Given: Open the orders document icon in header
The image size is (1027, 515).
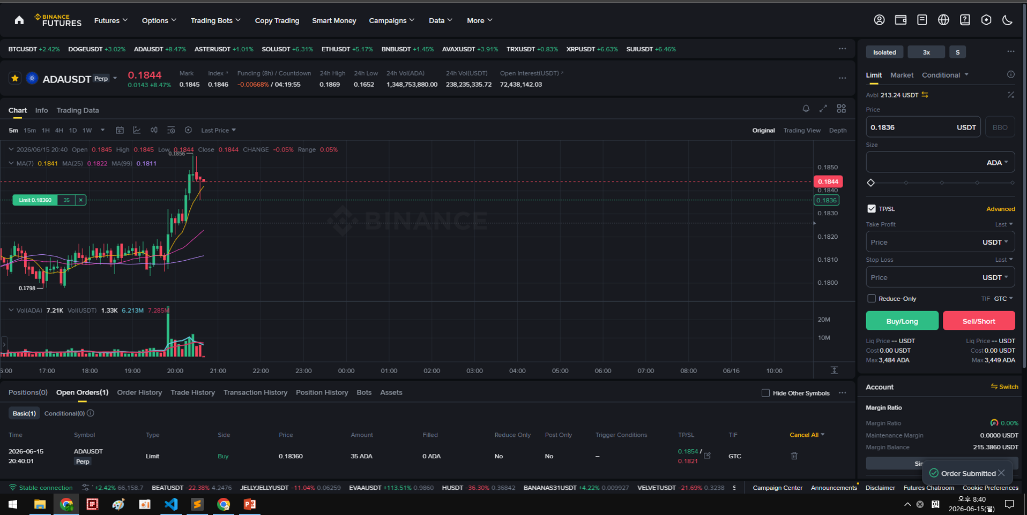Looking at the screenshot, I should point(922,20).
